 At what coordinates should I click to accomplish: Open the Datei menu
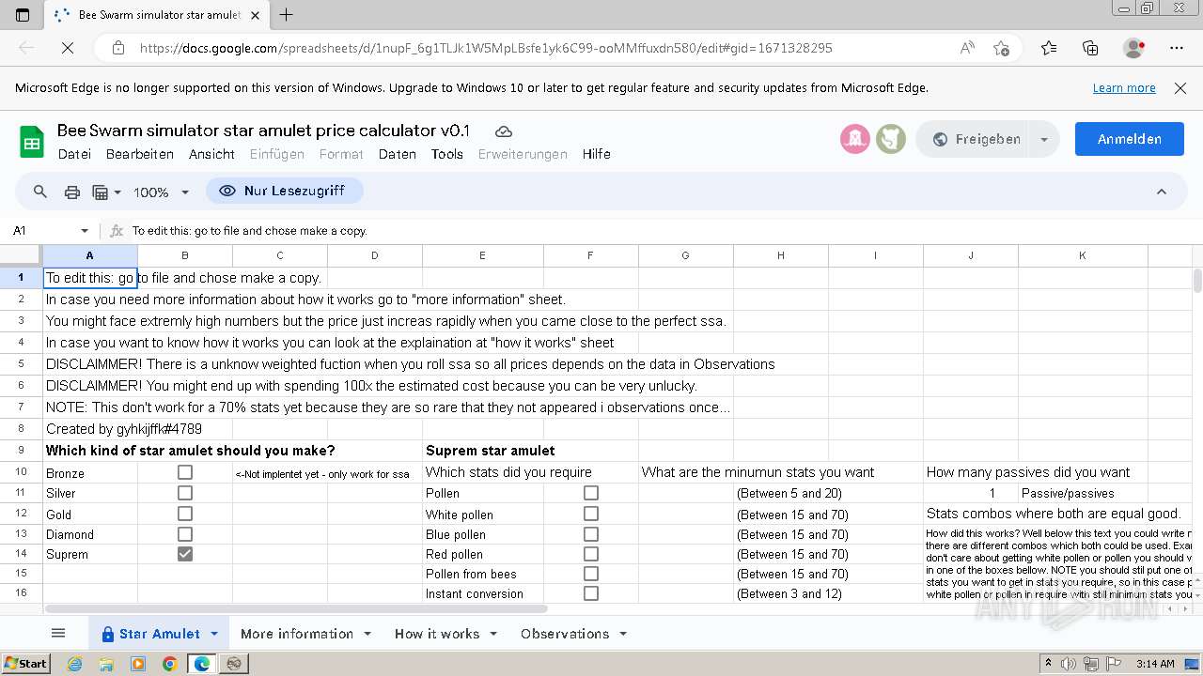tap(74, 154)
